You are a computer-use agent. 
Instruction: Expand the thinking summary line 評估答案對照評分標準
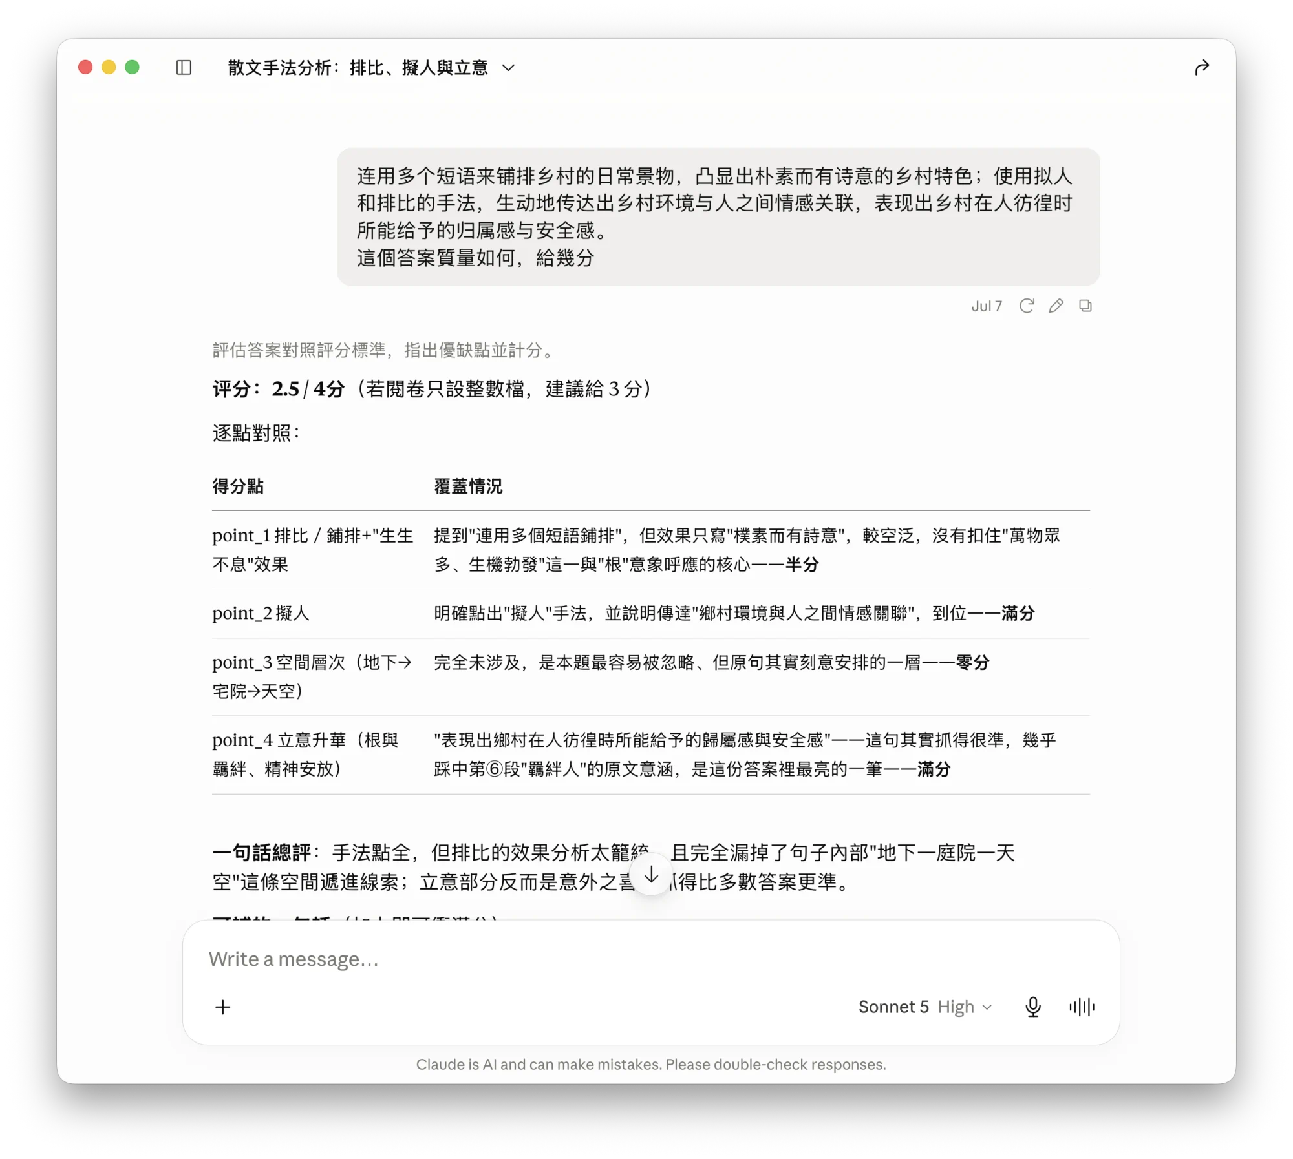pyautogui.click(x=384, y=350)
